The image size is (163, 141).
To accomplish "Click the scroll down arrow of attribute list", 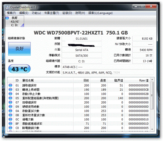I will tap(152, 129).
